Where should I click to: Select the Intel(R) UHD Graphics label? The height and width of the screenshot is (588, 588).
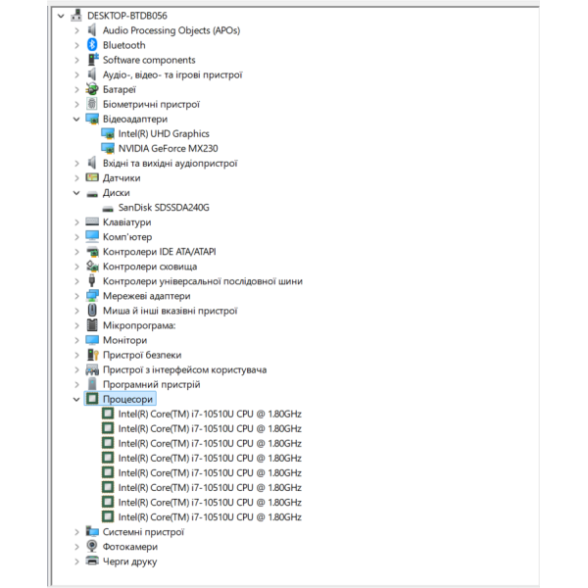click(x=164, y=133)
